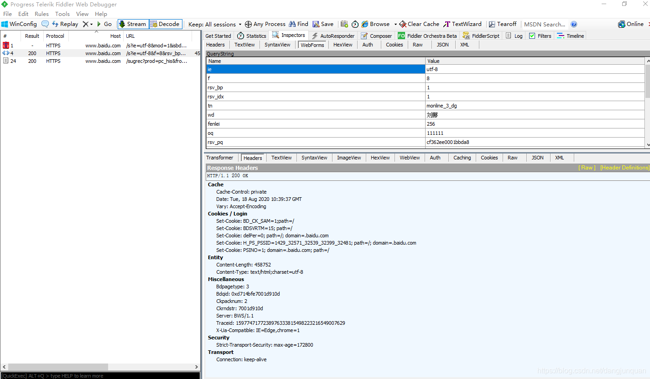Click session 4 row icon
The width and height of the screenshot is (650, 379).
coord(6,53)
